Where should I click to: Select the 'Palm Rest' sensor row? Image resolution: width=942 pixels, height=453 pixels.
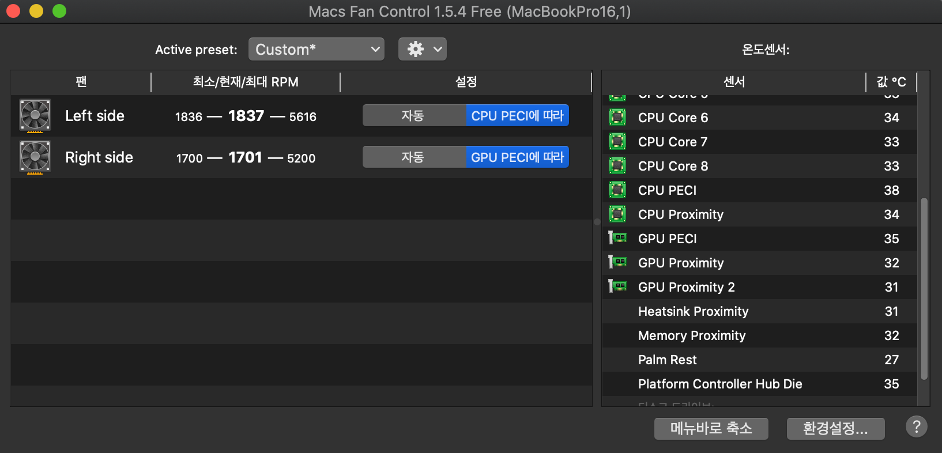pos(760,360)
